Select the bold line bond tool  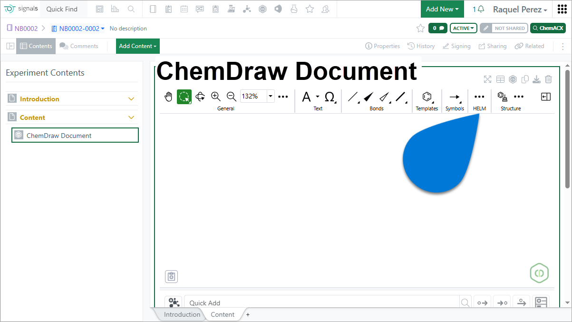401,97
